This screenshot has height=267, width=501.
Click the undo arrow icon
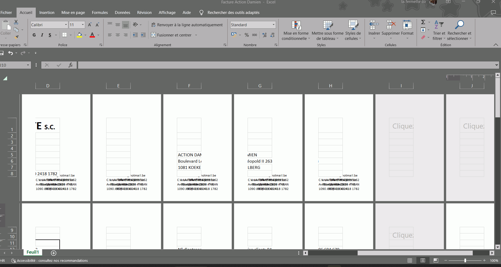[x=11, y=53]
